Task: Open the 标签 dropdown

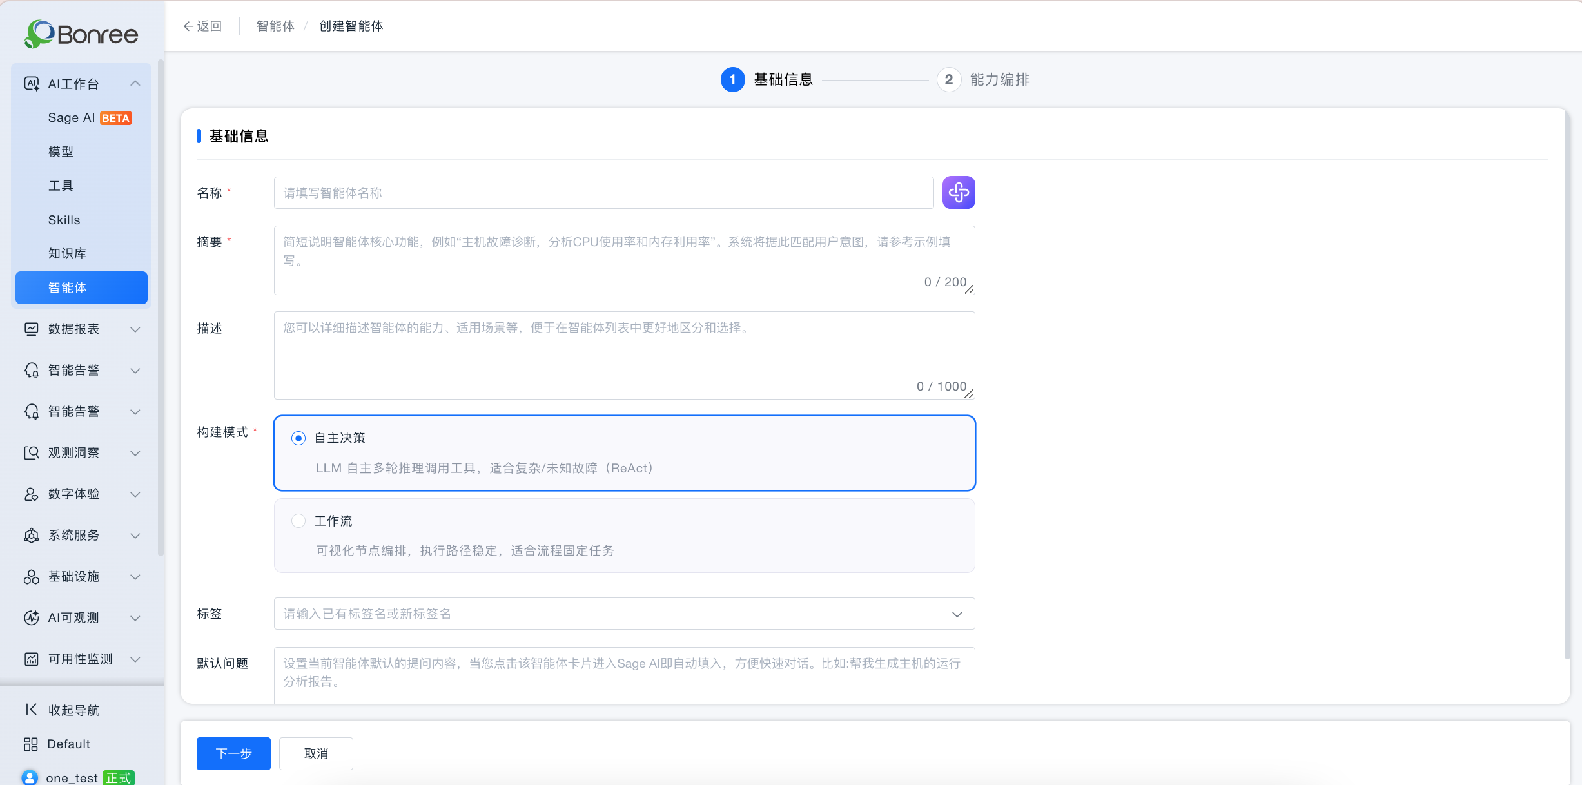Action: point(624,614)
